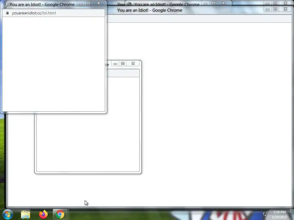294x220 pixels.
Task: Click the Chrome taskbar button
Action: pos(60,214)
